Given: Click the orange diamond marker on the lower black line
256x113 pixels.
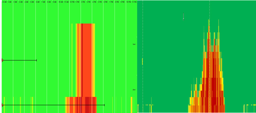Looking at the screenshot, I should [x=2, y=105].
